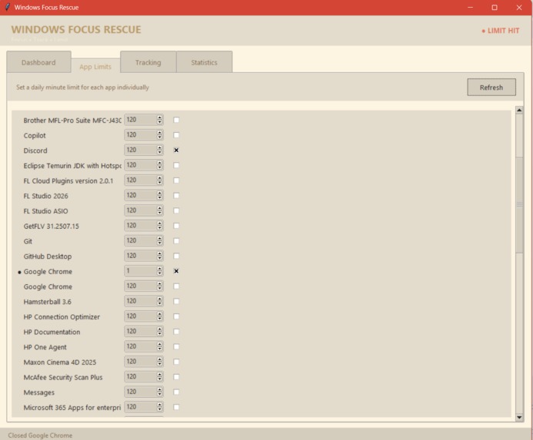
Task: Tick the Brother MFL-Pro Suite checkbox
Action: coord(176,120)
